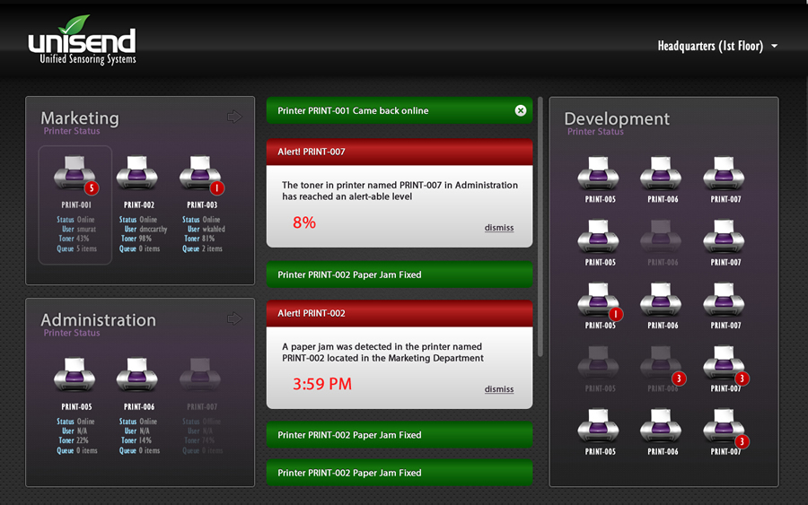Viewport: 808px width, 505px height.
Task: Pick the dimmed PRINT-005 printer in Development
Action: pyautogui.click(x=599, y=363)
